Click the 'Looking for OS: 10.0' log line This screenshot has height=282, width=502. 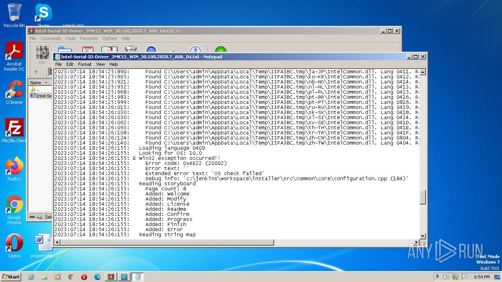point(128,153)
